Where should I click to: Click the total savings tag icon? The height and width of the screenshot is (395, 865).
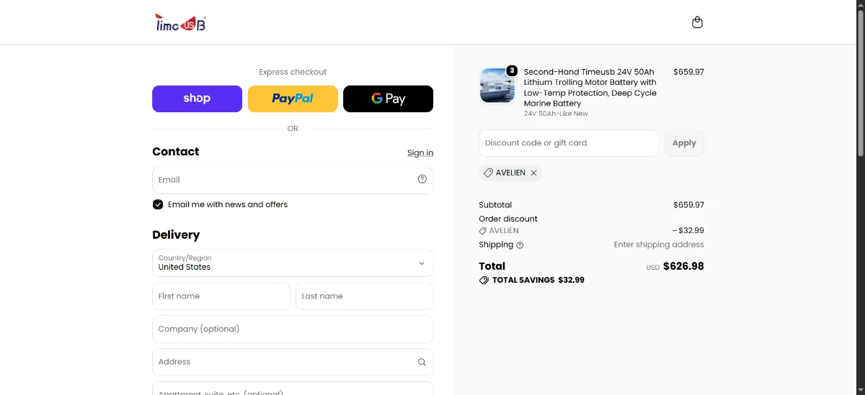[484, 280]
